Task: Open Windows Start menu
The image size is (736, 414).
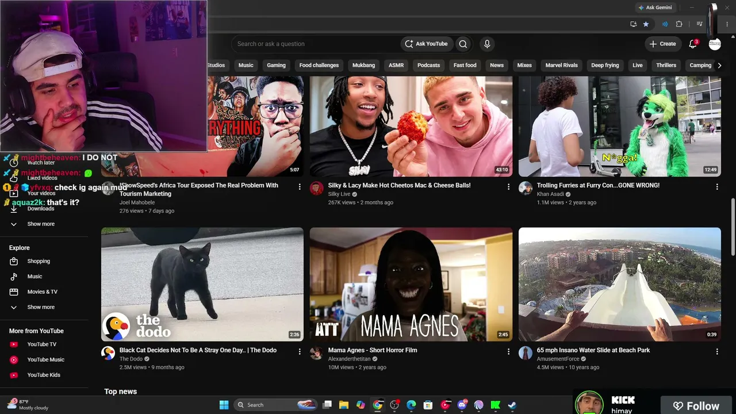Action: 224,405
